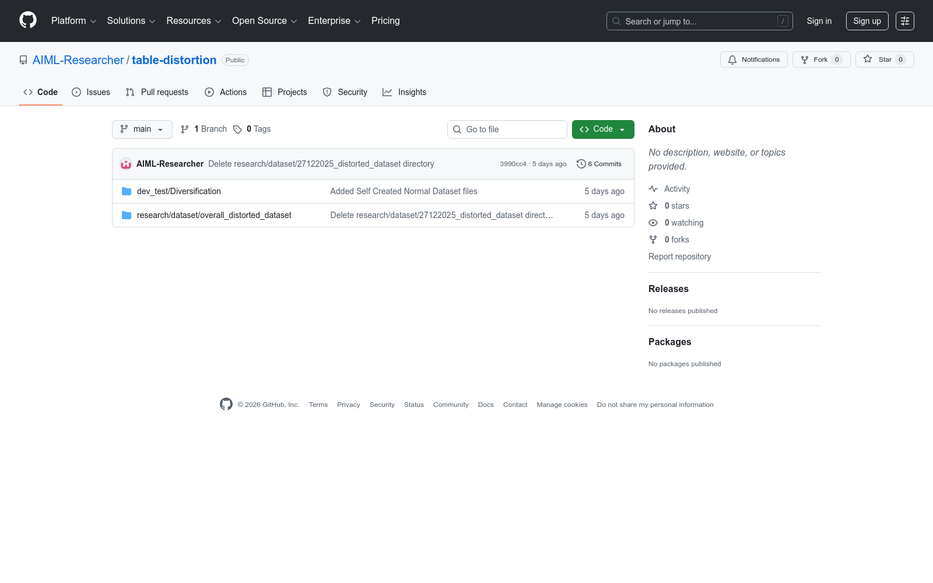Click the Go to file input
933x583 pixels.
(x=507, y=129)
